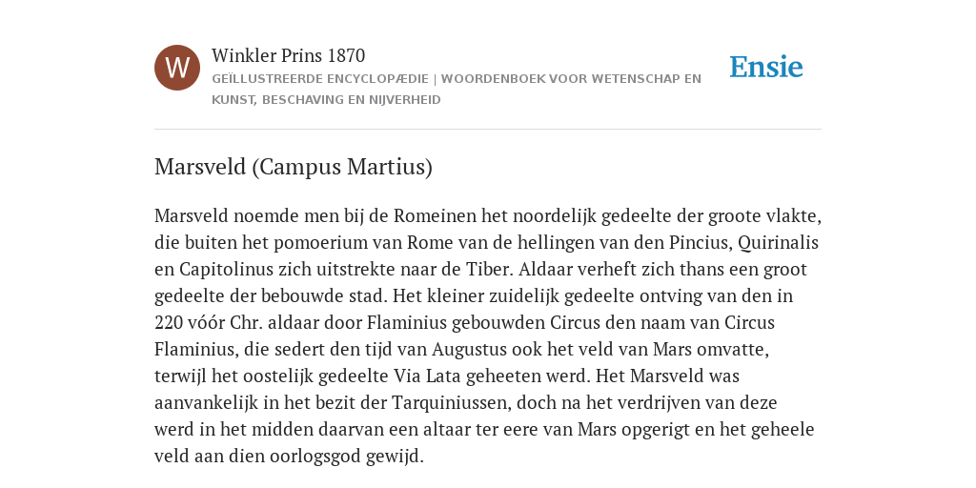
Task: Open the Winkler Prins 1870 source title
Action: pos(288,55)
